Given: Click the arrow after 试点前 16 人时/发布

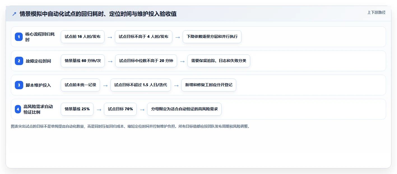Looking at the screenshot, I should tap(110, 37).
